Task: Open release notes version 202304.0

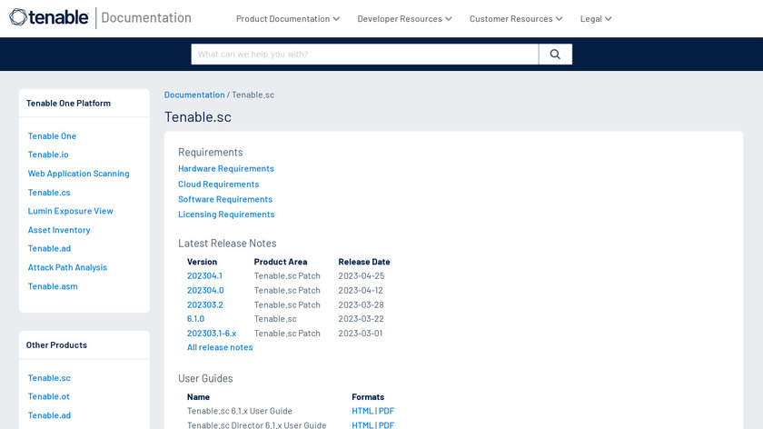Action: 205,290
